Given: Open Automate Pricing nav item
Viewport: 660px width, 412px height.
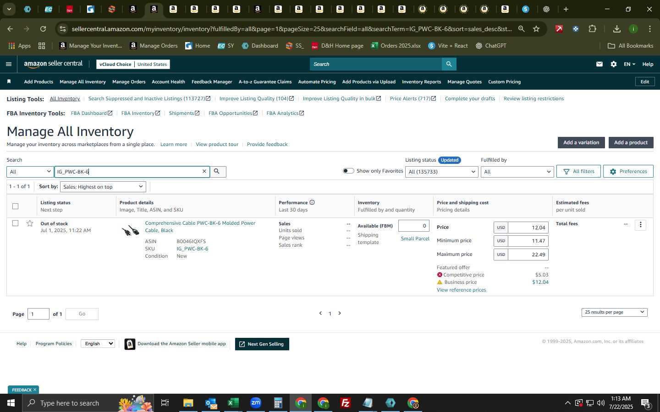Looking at the screenshot, I should [x=317, y=81].
